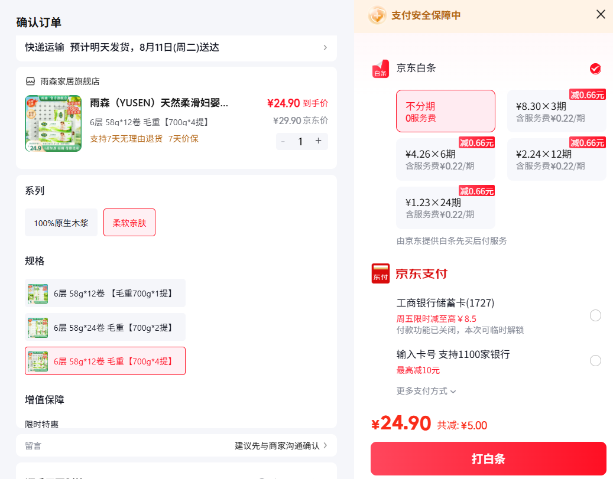Toggle the 京东白条 selected checkmark
Screen dimensions: 613x479
tap(595, 69)
